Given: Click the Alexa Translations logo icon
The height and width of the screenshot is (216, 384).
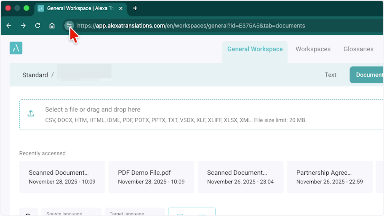Looking at the screenshot, I should (x=16, y=48).
